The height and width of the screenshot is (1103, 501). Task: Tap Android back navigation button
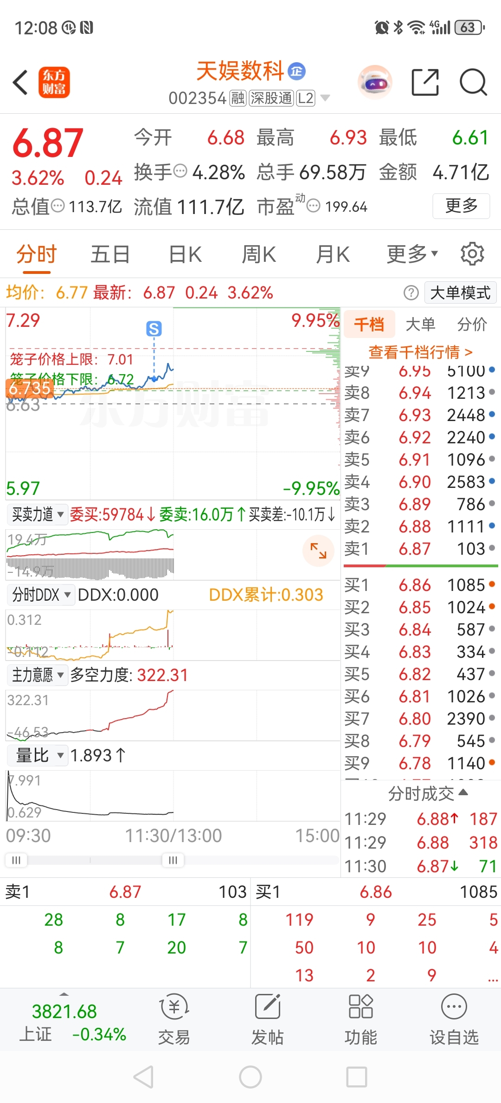(x=143, y=1077)
